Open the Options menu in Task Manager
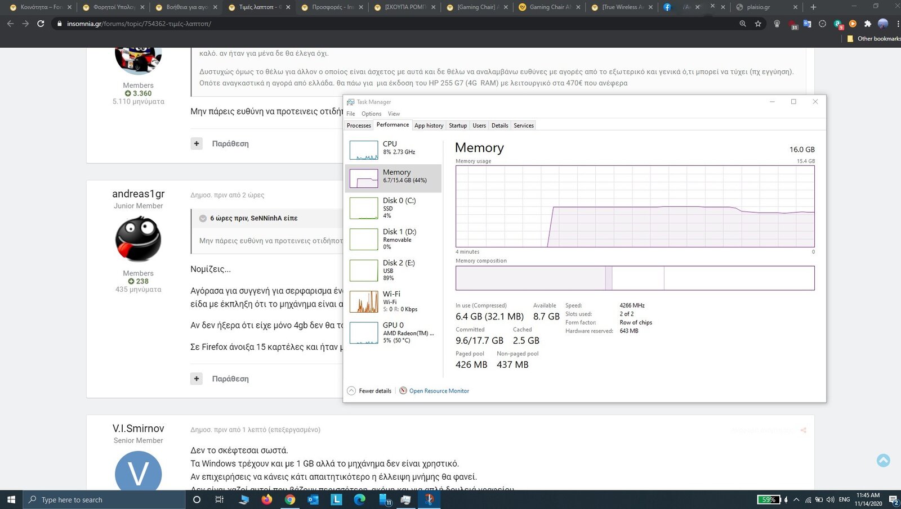 click(x=371, y=114)
